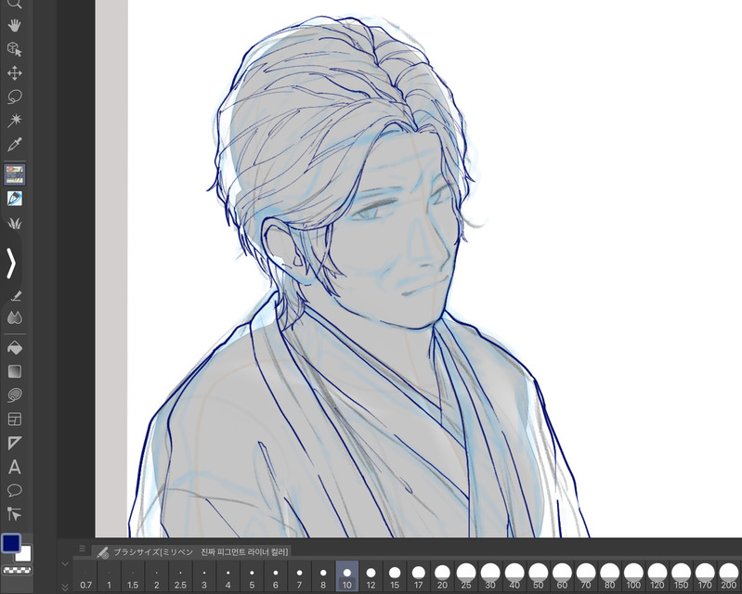Select the Ruler triangle tool
Image resolution: width=742 pixels, height=594 pixels.
[14, 443]
